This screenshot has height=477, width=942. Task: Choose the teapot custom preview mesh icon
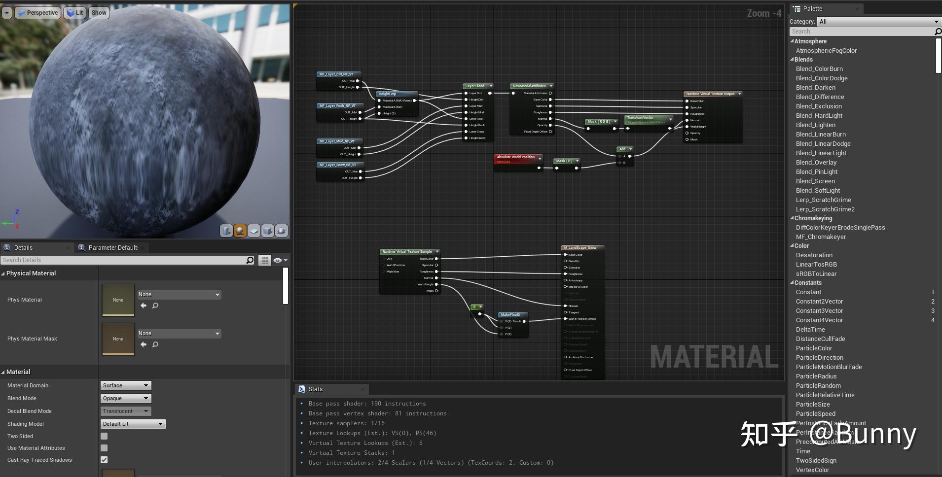coord(281,230)
